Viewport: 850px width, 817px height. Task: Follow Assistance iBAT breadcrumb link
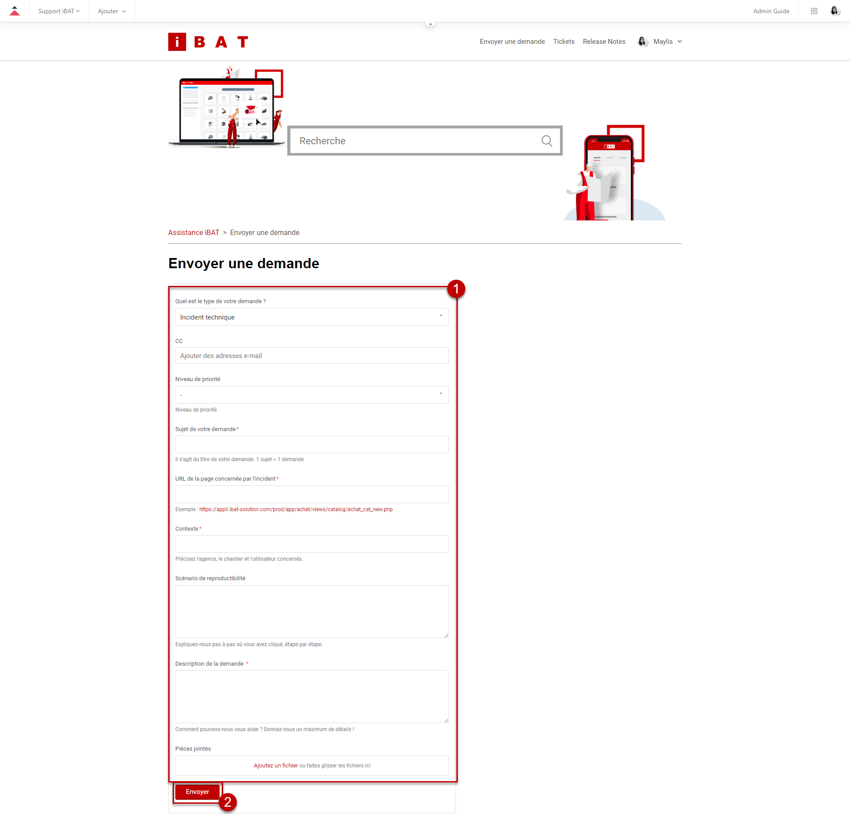coord(193,233)
